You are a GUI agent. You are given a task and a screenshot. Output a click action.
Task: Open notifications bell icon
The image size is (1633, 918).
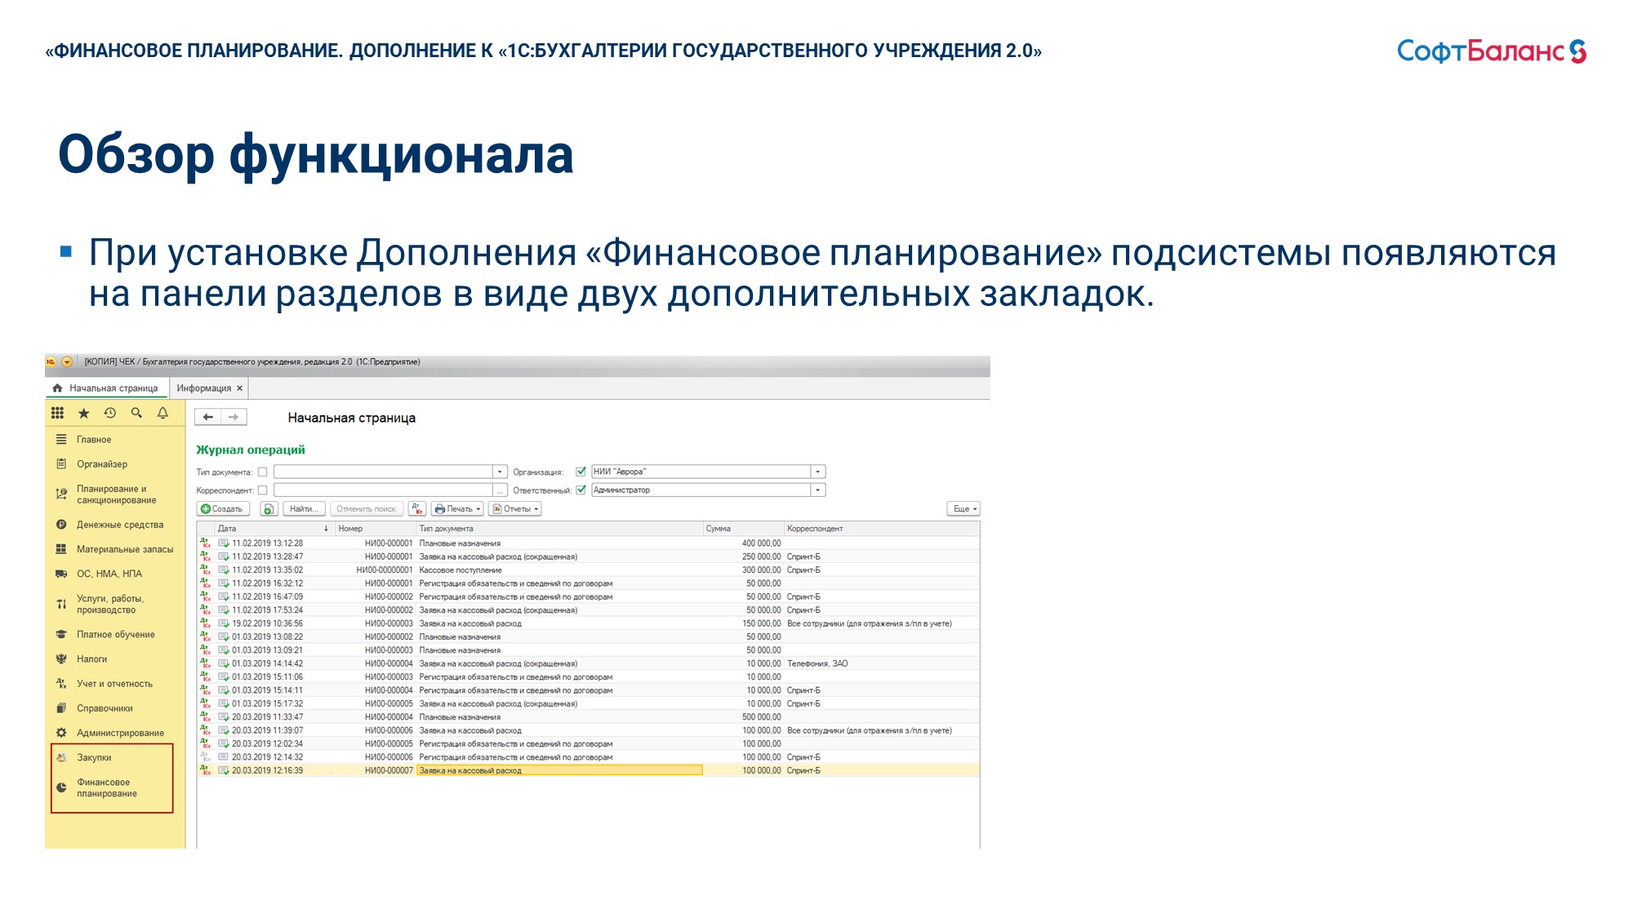[x=162, y=413]
